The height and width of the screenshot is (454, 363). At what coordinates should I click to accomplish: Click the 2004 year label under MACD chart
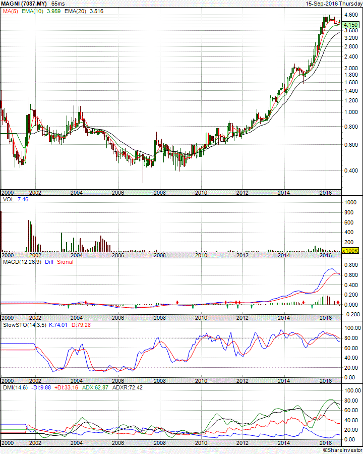click(x=77, y=318)
